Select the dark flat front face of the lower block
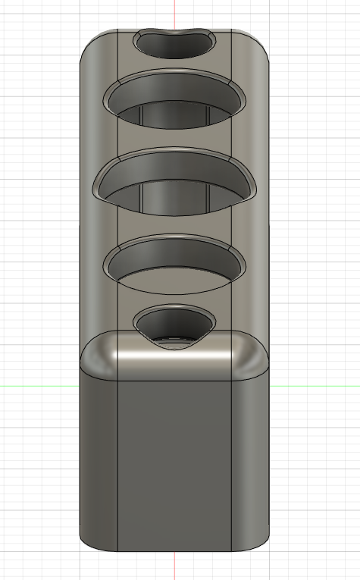Image resolution: width=360 pixels, height=580 pixels. point(174,466)
